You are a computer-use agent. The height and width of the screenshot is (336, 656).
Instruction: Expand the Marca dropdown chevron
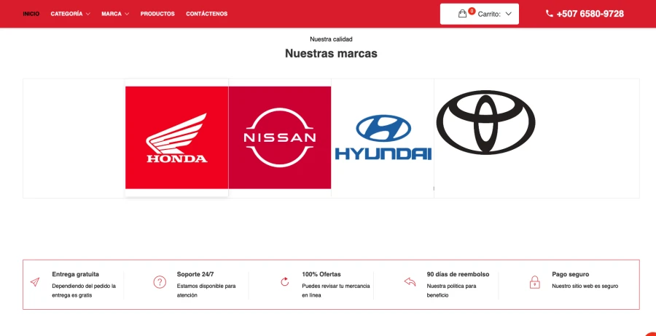(x=126, y=14)
